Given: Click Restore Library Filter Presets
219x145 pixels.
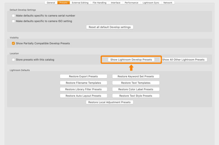Looking at the screenshot, I should click(83, 89).
